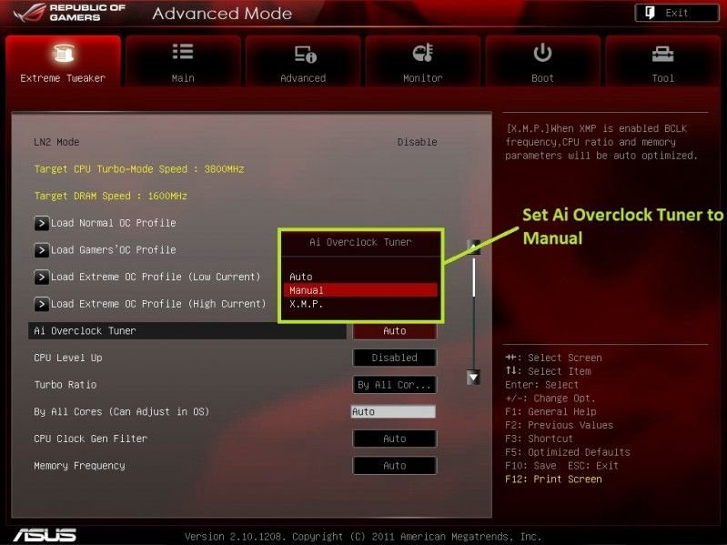Switch to the Main tab
Screen dimensions: 727x545
[183, 61]
